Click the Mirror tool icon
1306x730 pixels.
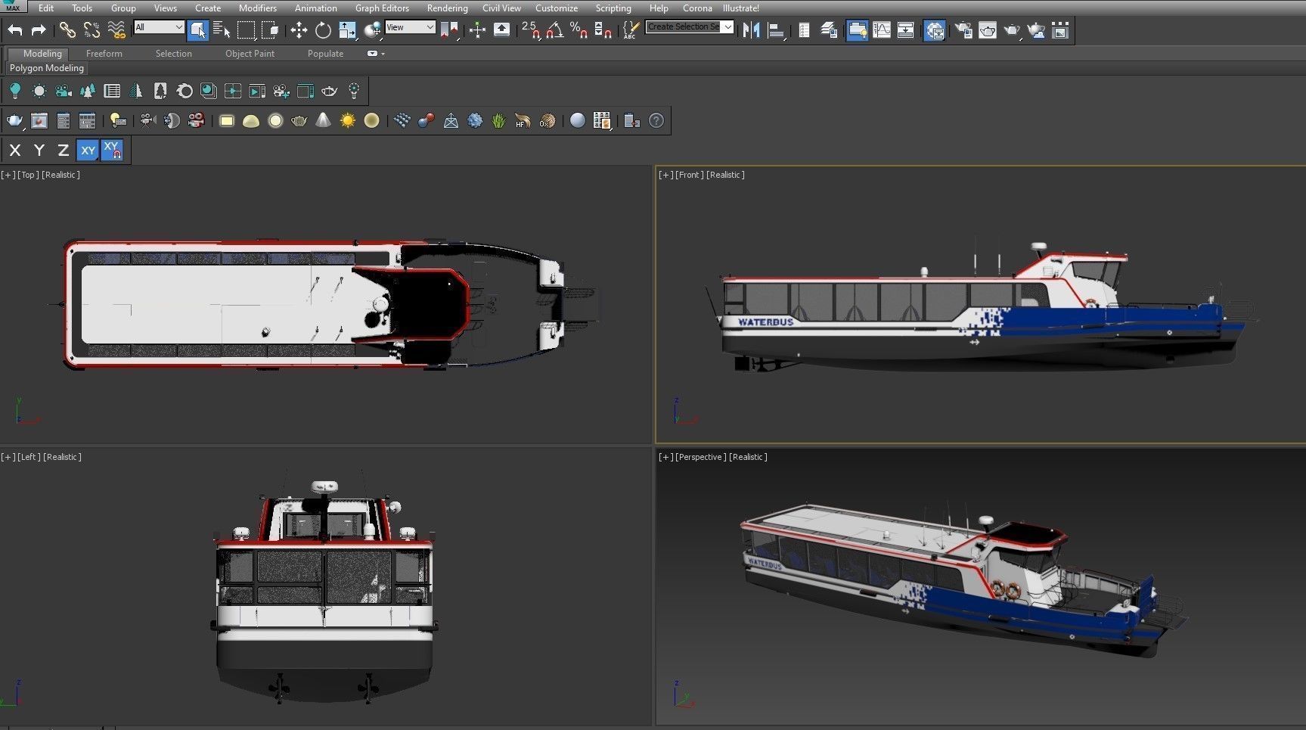tap(751, 30)
